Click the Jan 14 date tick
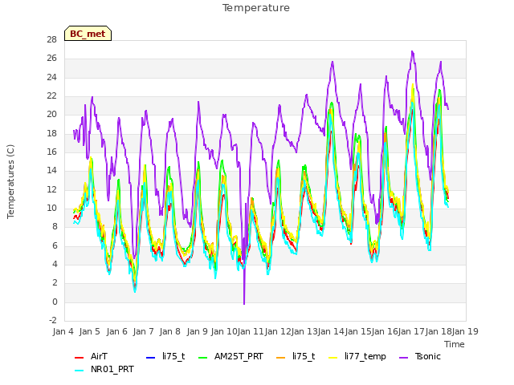Viewport: 514px width, 385px height. pos(331,331)
